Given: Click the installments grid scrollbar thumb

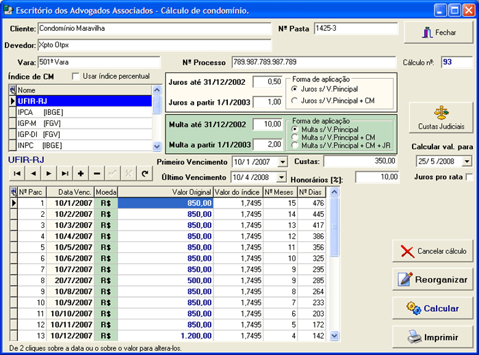Looking at the screenshot, I should point(335,227).
